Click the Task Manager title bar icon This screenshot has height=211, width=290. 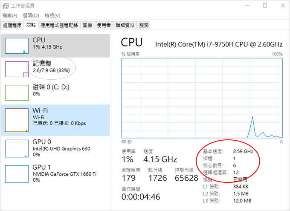coord(6,6)
